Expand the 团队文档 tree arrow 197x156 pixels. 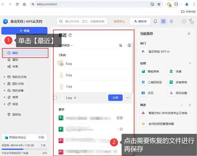[4, 84]
